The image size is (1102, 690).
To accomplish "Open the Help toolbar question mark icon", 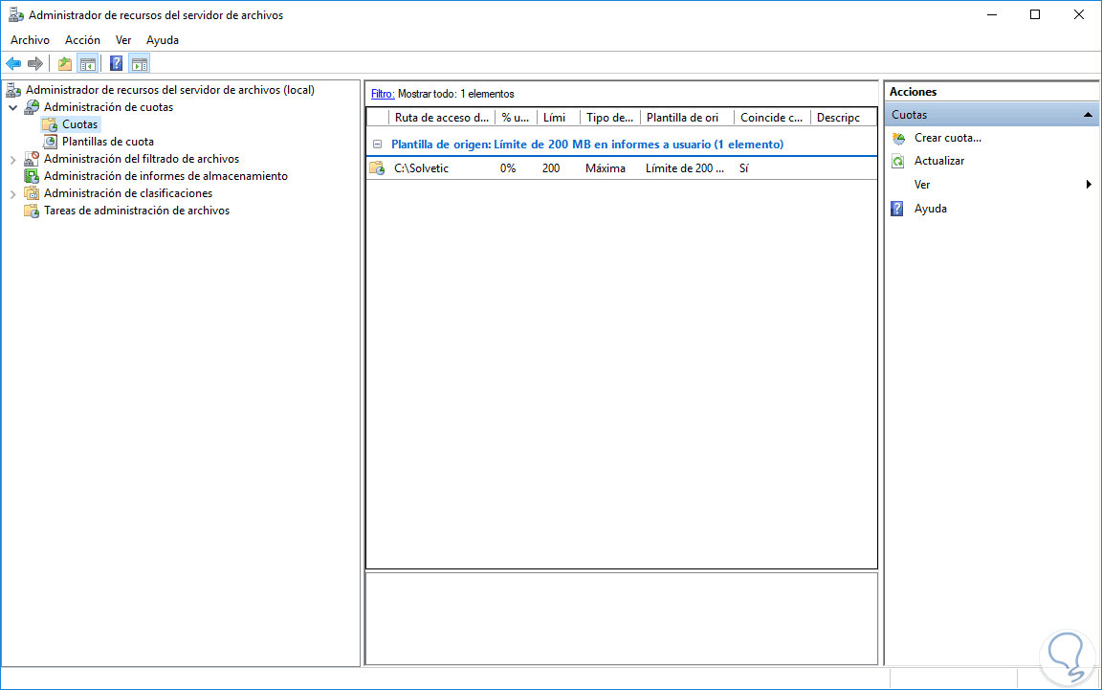I will 116,64.
